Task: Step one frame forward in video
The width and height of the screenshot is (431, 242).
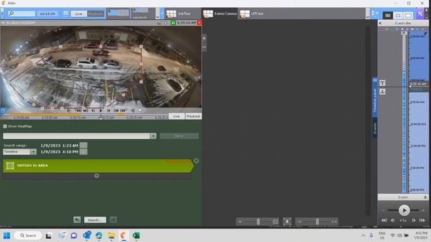Action: tap(108, 110)
